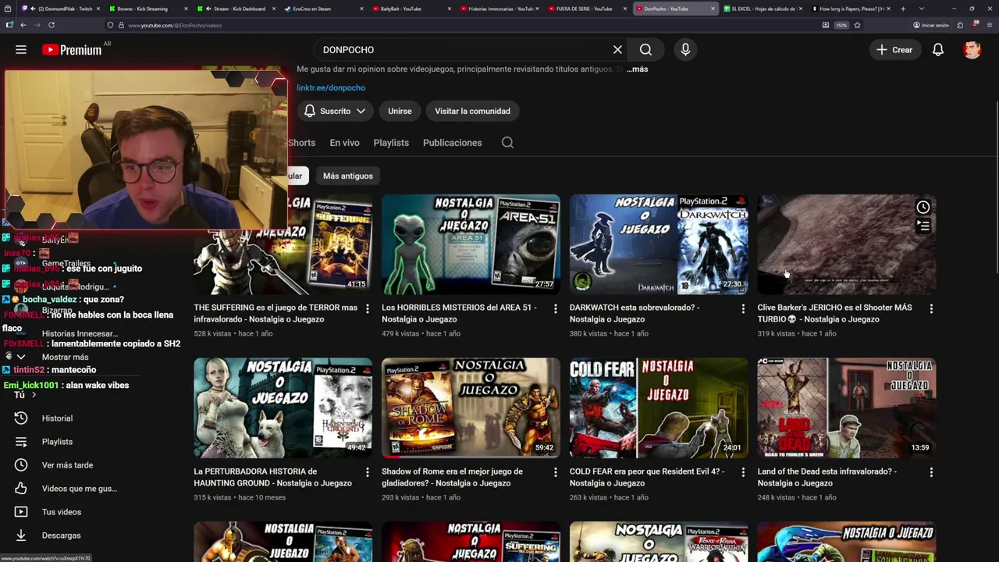List all browser tabs dropdown
Viewport: 999px width, 562px height.
922,9
